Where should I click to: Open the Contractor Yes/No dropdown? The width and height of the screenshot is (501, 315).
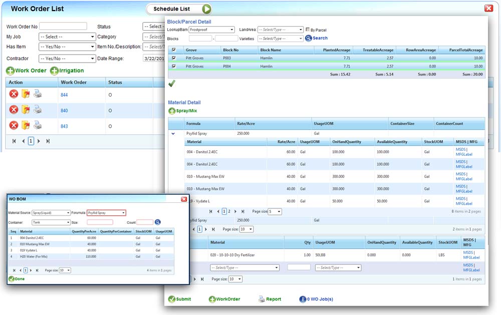coord(67,59)
